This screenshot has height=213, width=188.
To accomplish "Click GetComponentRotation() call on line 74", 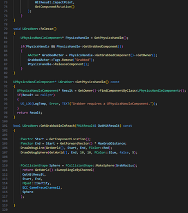I will [55, 7].
